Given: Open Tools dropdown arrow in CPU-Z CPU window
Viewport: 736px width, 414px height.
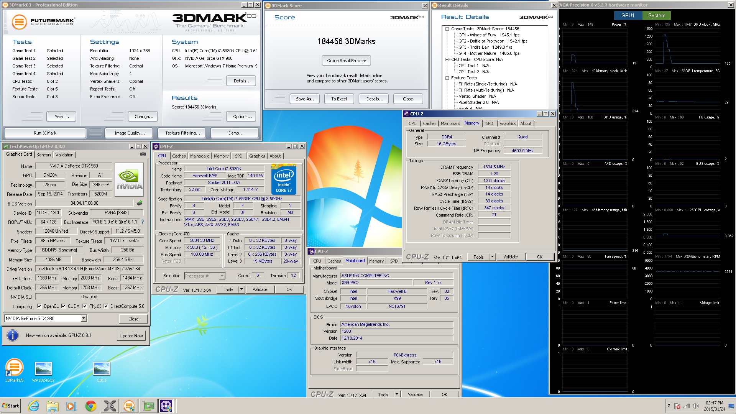Looking at the screenshot, I should 242,290.
